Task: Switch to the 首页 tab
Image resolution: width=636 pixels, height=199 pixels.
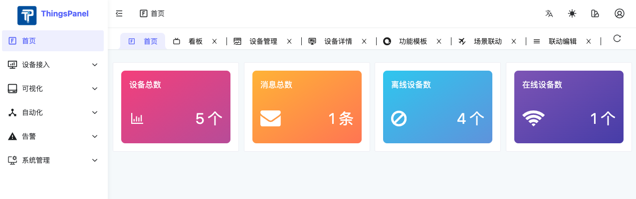Action: click(x=143, y=41)
